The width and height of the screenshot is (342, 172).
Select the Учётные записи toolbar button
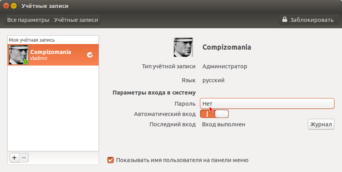76,20
